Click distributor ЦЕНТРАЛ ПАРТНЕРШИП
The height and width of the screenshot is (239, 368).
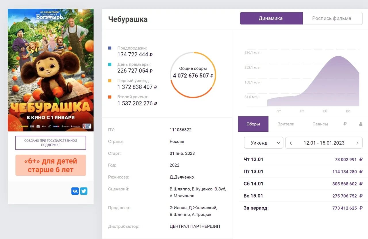pos(195,226)
